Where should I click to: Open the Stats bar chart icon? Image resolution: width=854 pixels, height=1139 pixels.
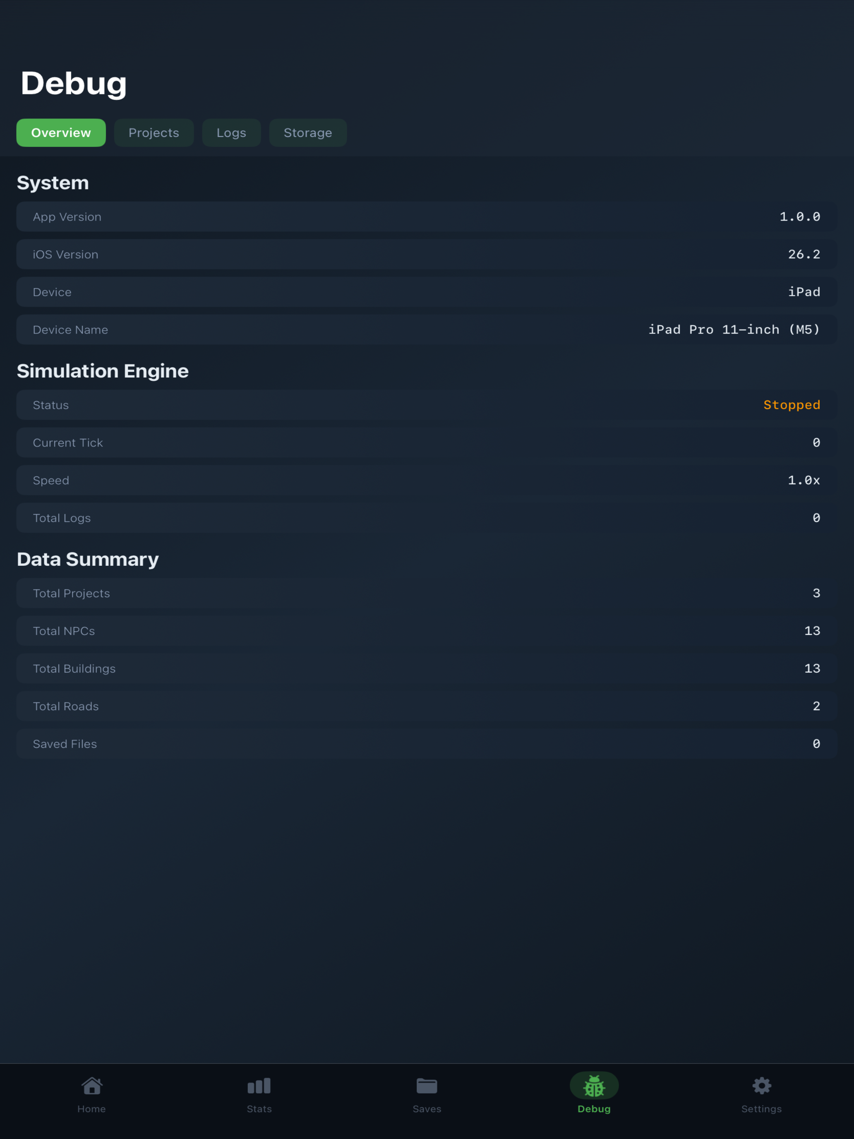click(x=259, y=1086)
